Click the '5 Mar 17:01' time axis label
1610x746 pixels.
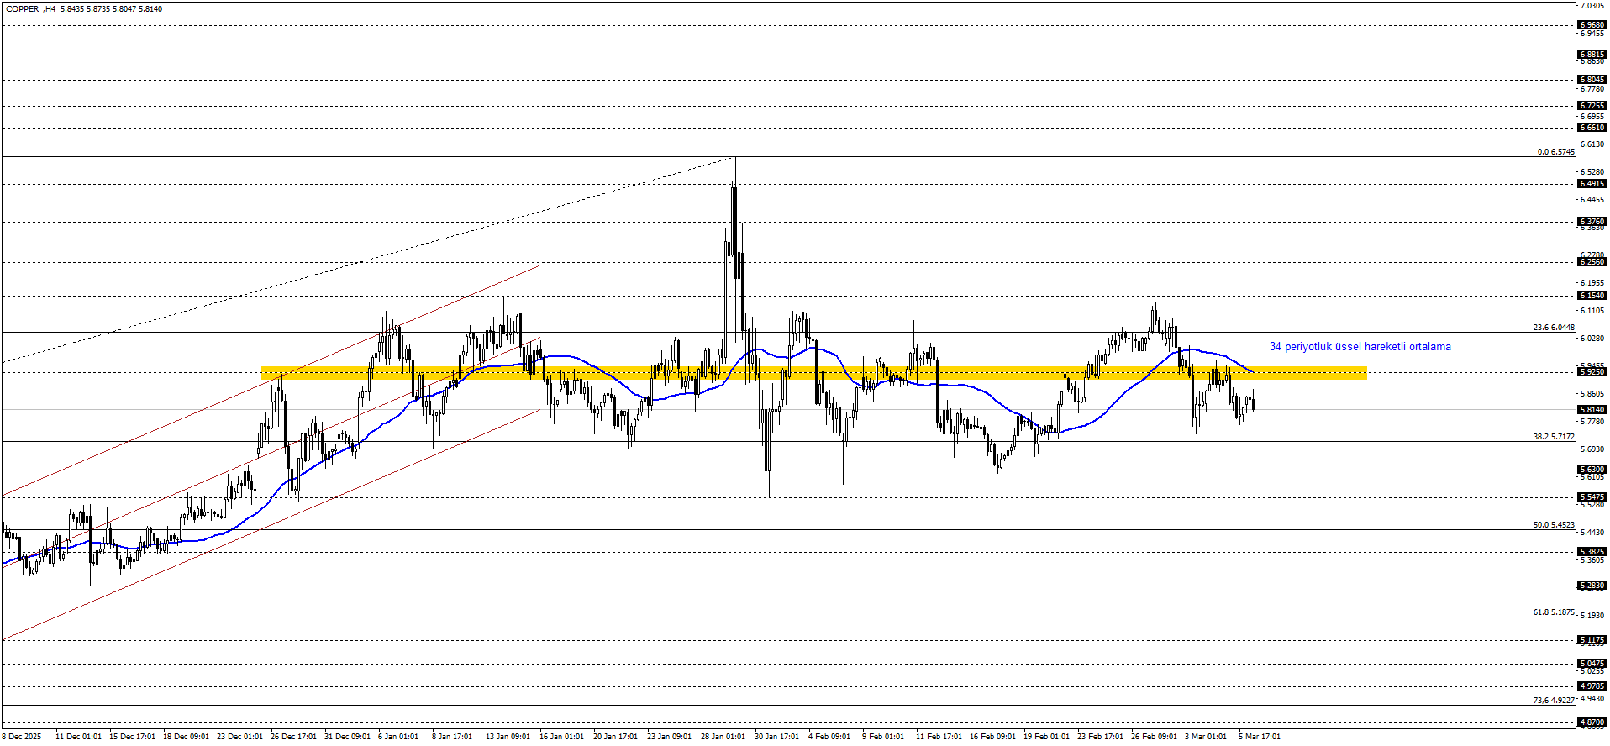[x=1259, y=737]
